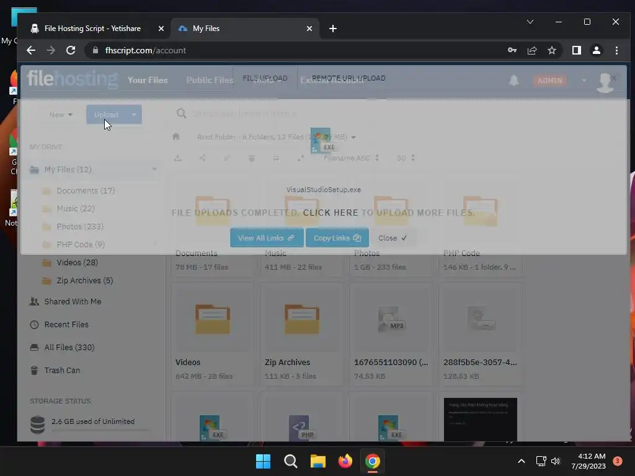
Task: Select the 288f5b5e-3057-4 file
Action: (480, 334)
